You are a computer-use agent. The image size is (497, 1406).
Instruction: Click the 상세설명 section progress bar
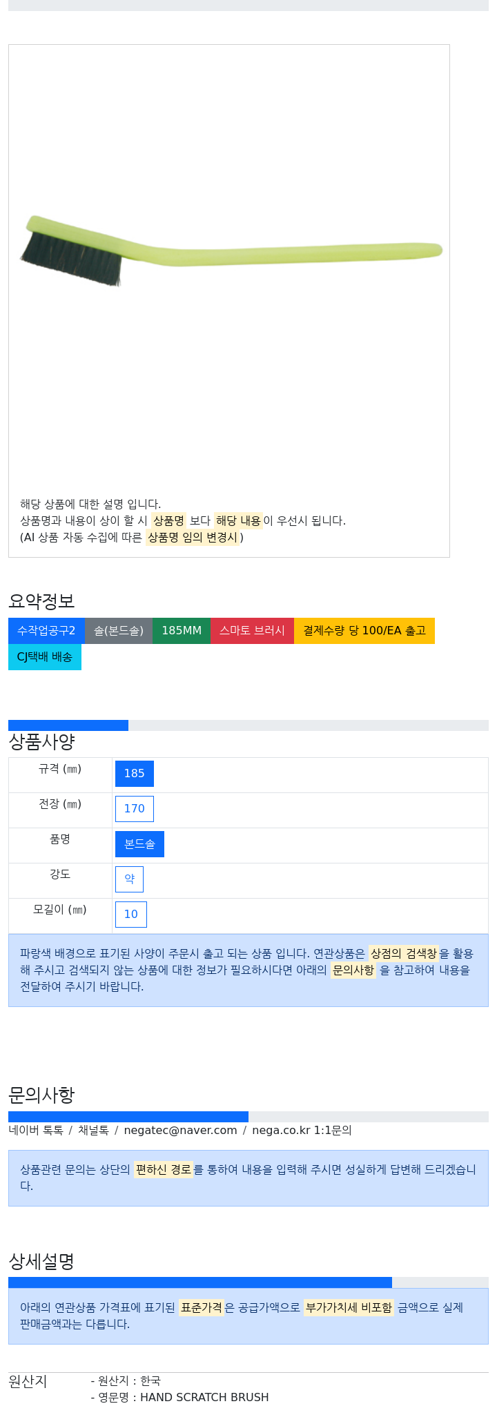coord(248,1282)
